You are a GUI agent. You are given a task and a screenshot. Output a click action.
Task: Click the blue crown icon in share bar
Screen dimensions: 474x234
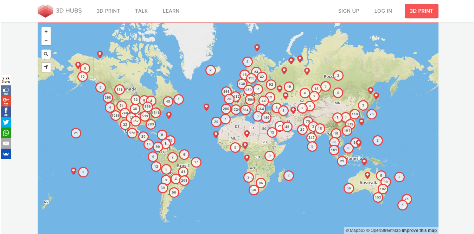6,154
